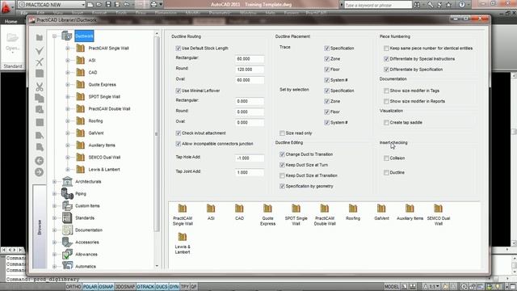517x291 pixels.
Task: Open the PractiCAM Double Wall folder icon in bottom pane
Action: (325, 209)
